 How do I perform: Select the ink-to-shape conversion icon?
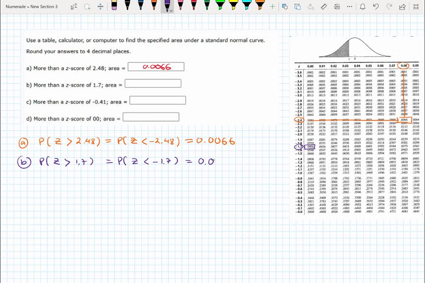pyautogui.click(x=284, y=6)
